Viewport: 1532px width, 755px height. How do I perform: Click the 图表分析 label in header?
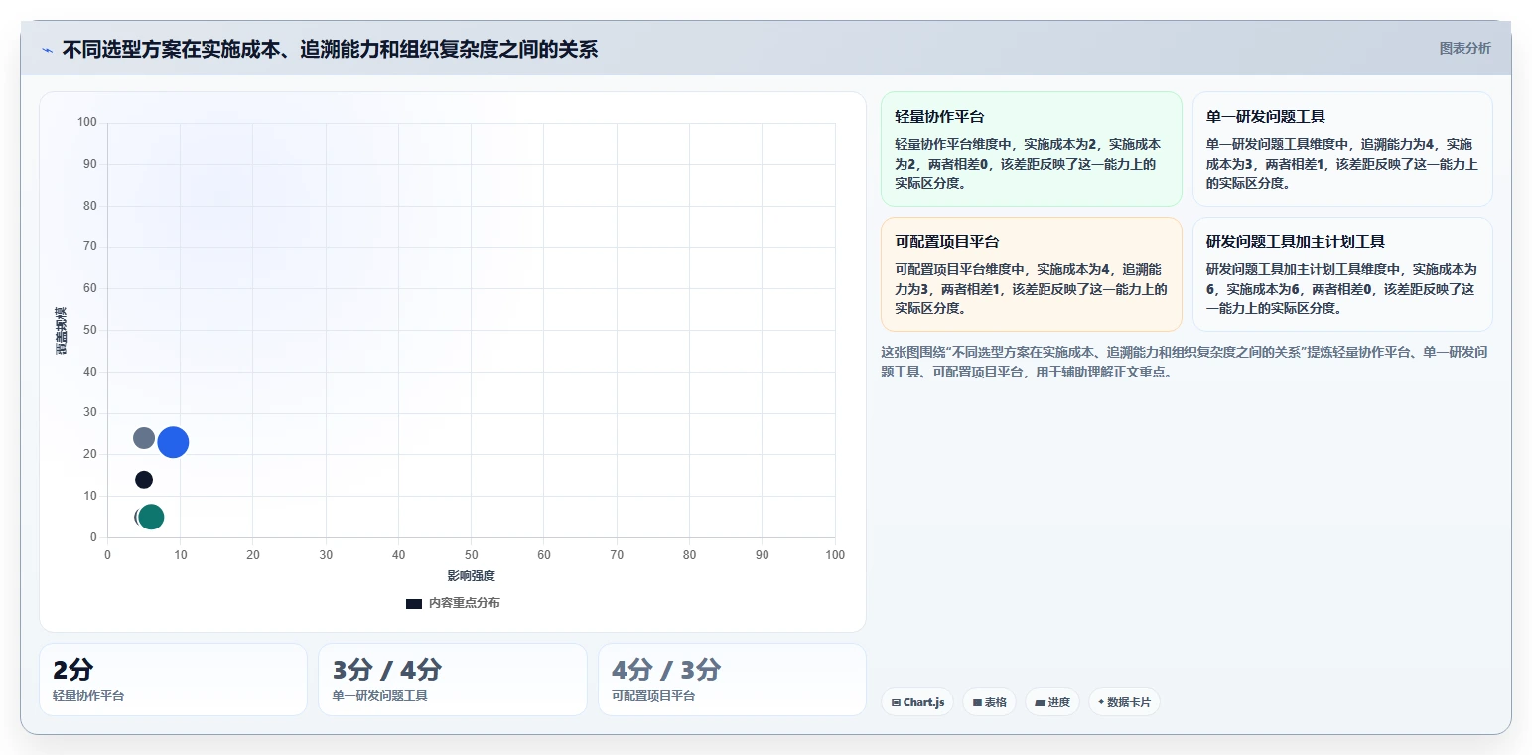point(1464,48)
